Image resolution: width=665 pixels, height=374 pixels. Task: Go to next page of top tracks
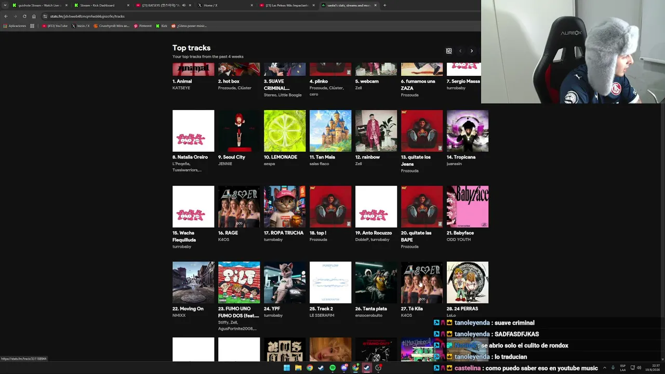472,51
